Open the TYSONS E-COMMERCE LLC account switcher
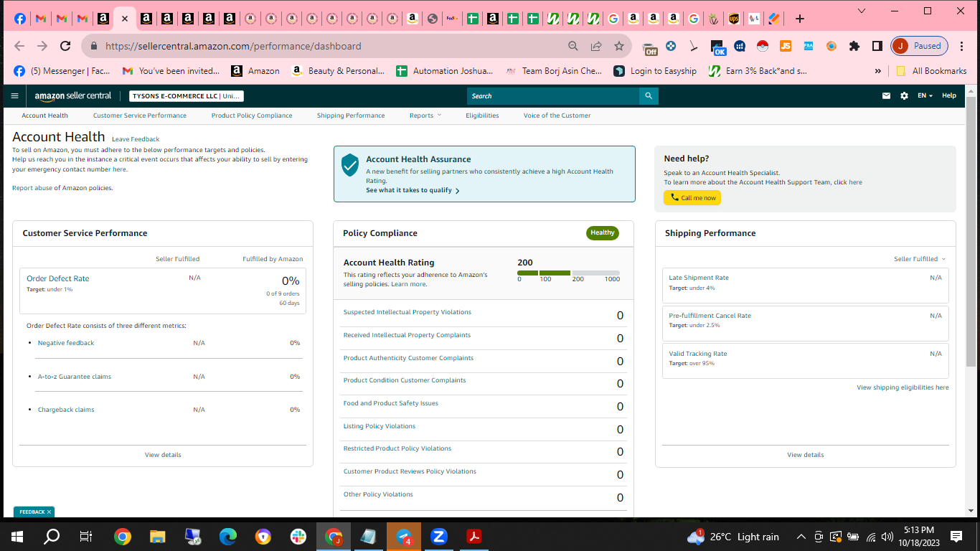 [x=187, y=96]
